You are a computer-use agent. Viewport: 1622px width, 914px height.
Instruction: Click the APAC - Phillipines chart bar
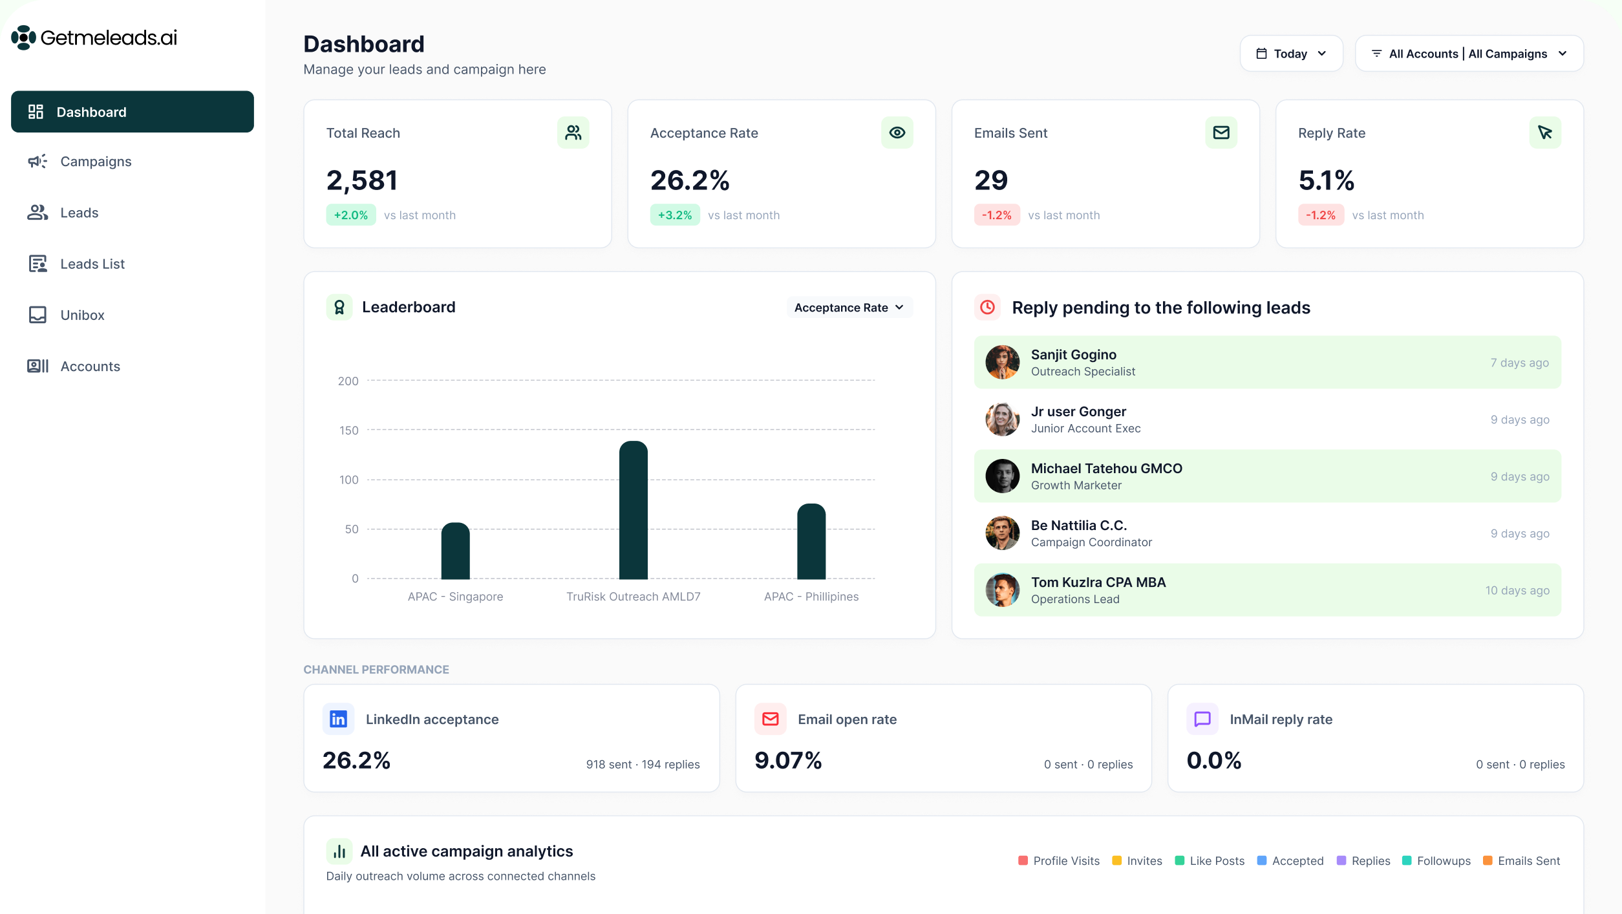point(811,541)
